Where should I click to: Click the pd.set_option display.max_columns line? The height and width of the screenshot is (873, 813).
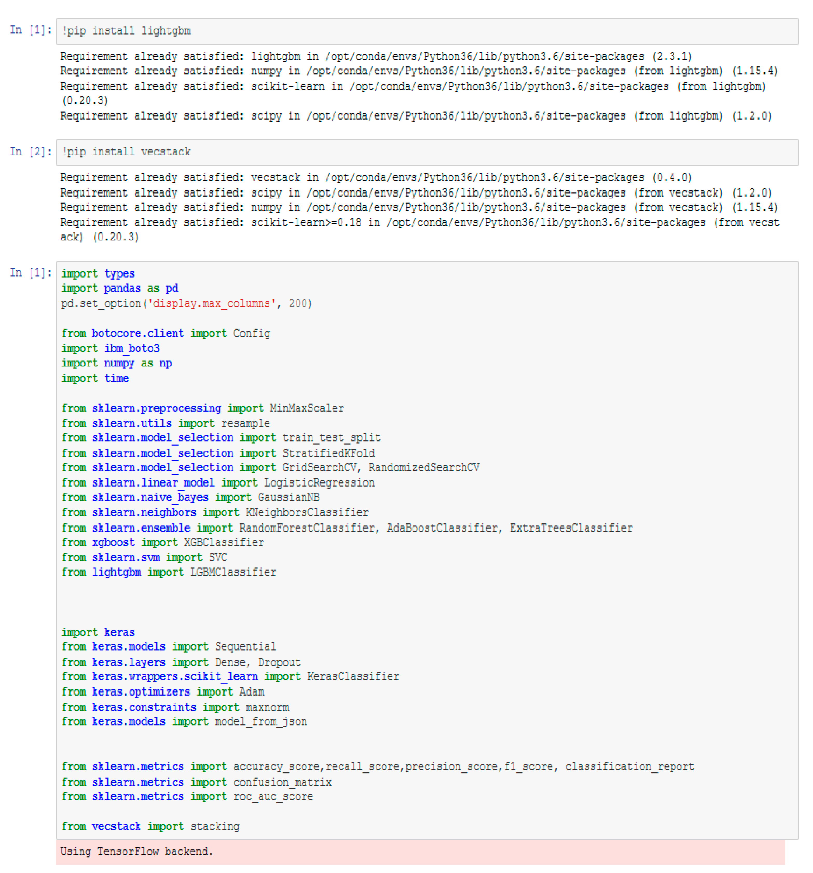(186, 303)
